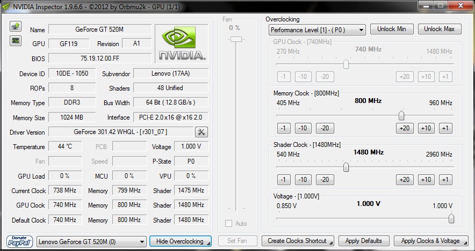Click the upload screenshot icon at top-left
The height and width of the screenshot is (251, 475).
point(16,26)
